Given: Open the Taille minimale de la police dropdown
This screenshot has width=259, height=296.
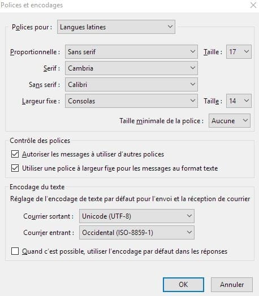Looking at the screenshot, I should (230, 120).
